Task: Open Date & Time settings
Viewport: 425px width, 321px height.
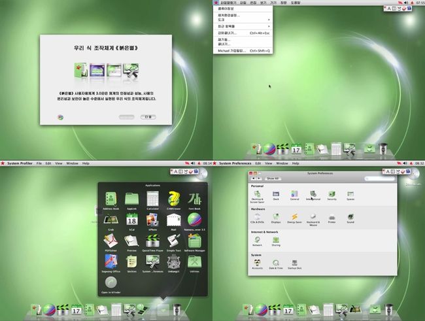Action: (276, 262)
